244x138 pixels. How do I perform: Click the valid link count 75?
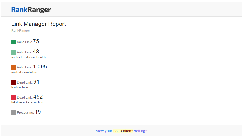tap(36, 41)
